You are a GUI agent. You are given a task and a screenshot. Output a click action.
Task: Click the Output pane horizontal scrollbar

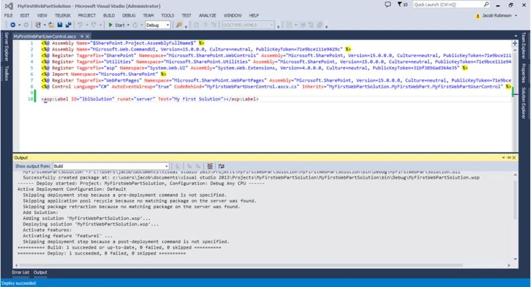pos(240,266)
